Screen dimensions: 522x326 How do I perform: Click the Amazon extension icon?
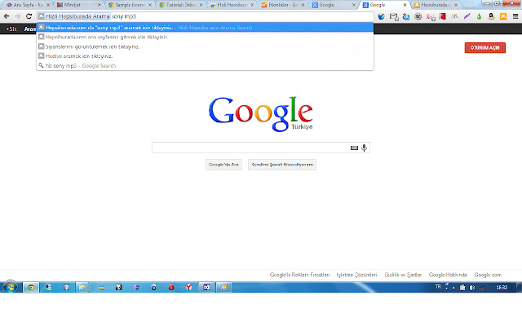pos(491,16)
